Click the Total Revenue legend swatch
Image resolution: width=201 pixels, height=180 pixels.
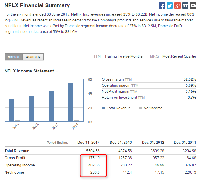[x=103, y=108]
